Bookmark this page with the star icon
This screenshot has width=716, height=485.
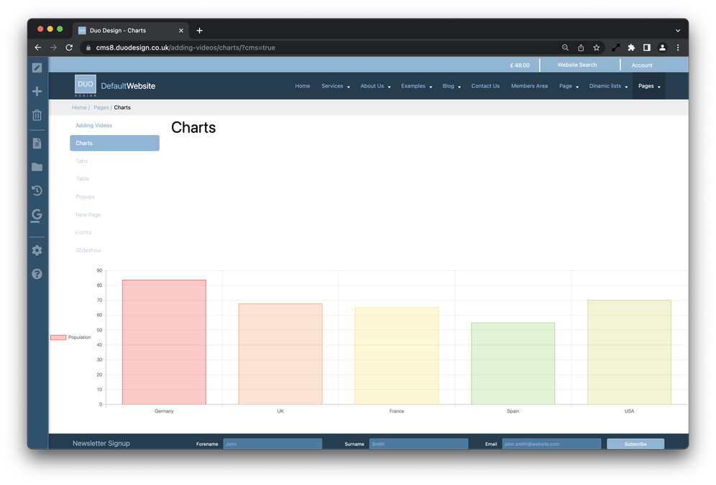(x=596, y=47)
